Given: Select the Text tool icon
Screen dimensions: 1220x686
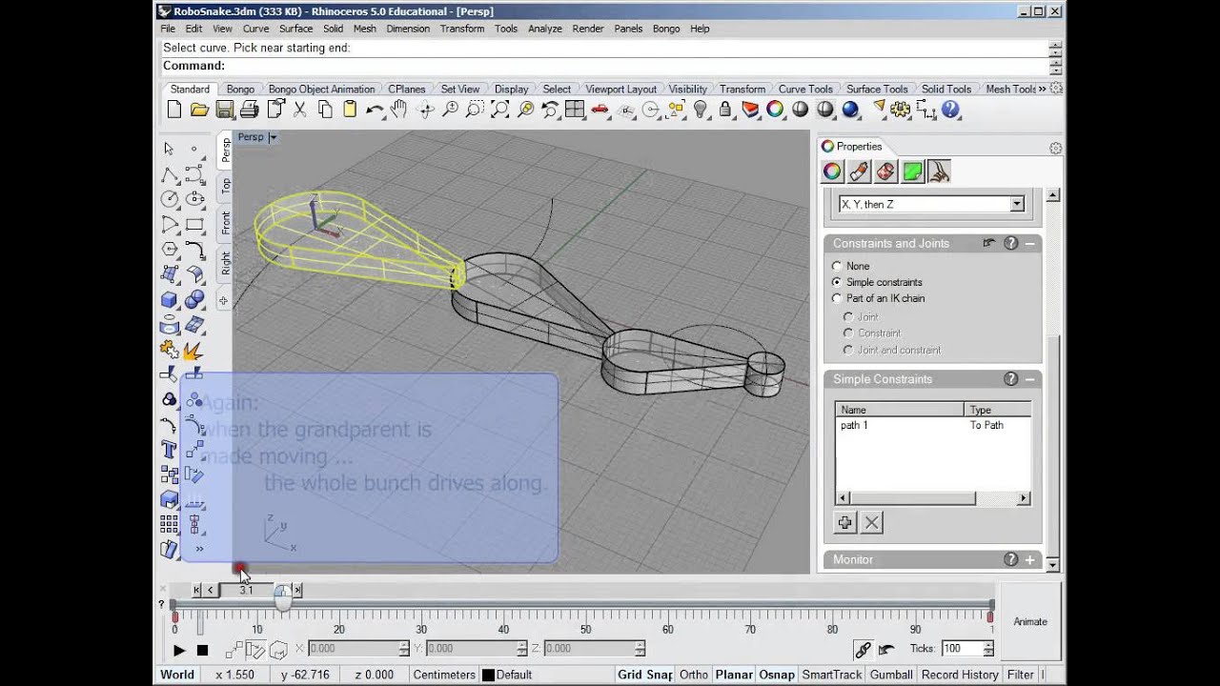Looking at the screenshot, I should 170,450.
